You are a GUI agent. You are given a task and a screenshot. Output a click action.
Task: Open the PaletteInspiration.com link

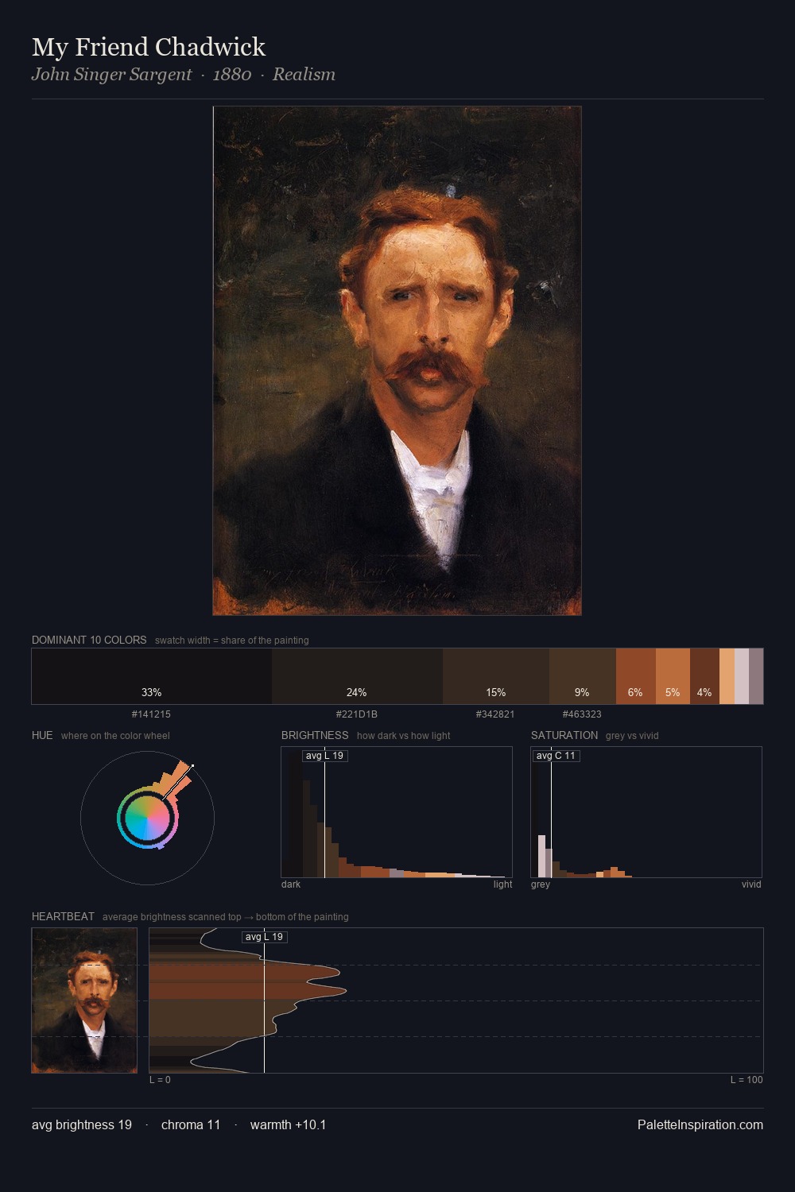point(700,1124)
